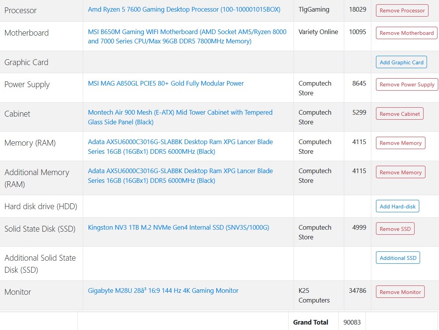
Task: Open the Gigabyte M28U monitor link
Action: [x=163, y=290]
